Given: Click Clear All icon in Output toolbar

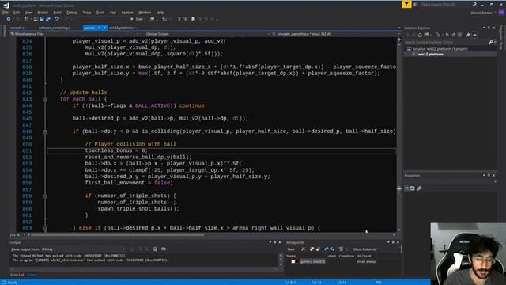Looking at the screenshot, I should tap(155, 249).
